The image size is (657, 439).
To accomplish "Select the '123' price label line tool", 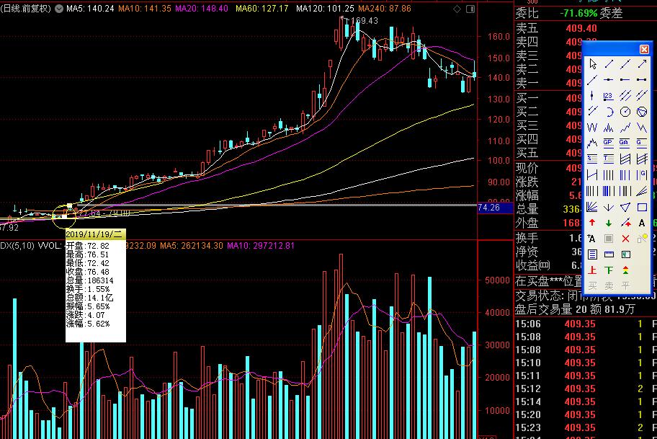I will tap(609, 96).
